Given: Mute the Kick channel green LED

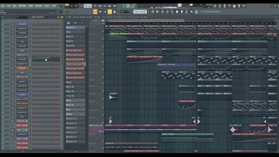Looking at the screenshot, I should (x=3, y=51).
